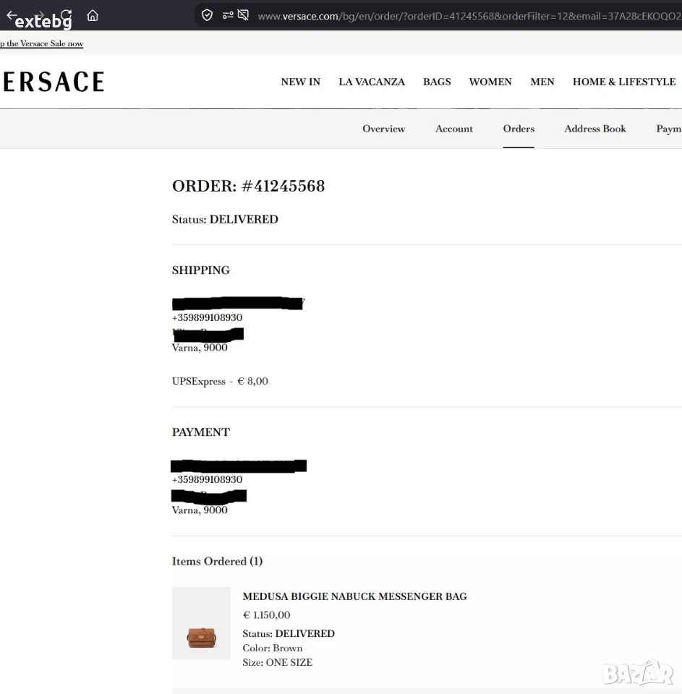Open the LA VACANZA menu
682x694 pixels.
point(372,82)
